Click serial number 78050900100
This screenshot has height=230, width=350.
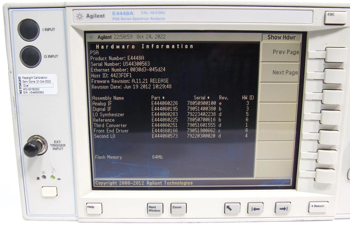pyautogui.click(x=202, y=103)
